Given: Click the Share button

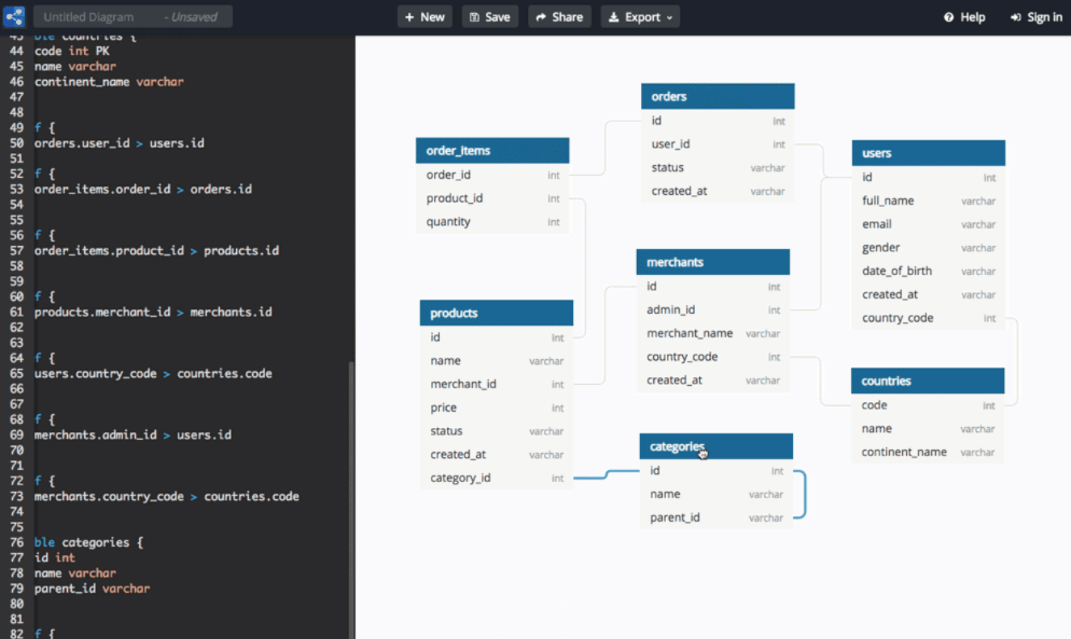Looking at the screenshot, I should tap(559, 17).
